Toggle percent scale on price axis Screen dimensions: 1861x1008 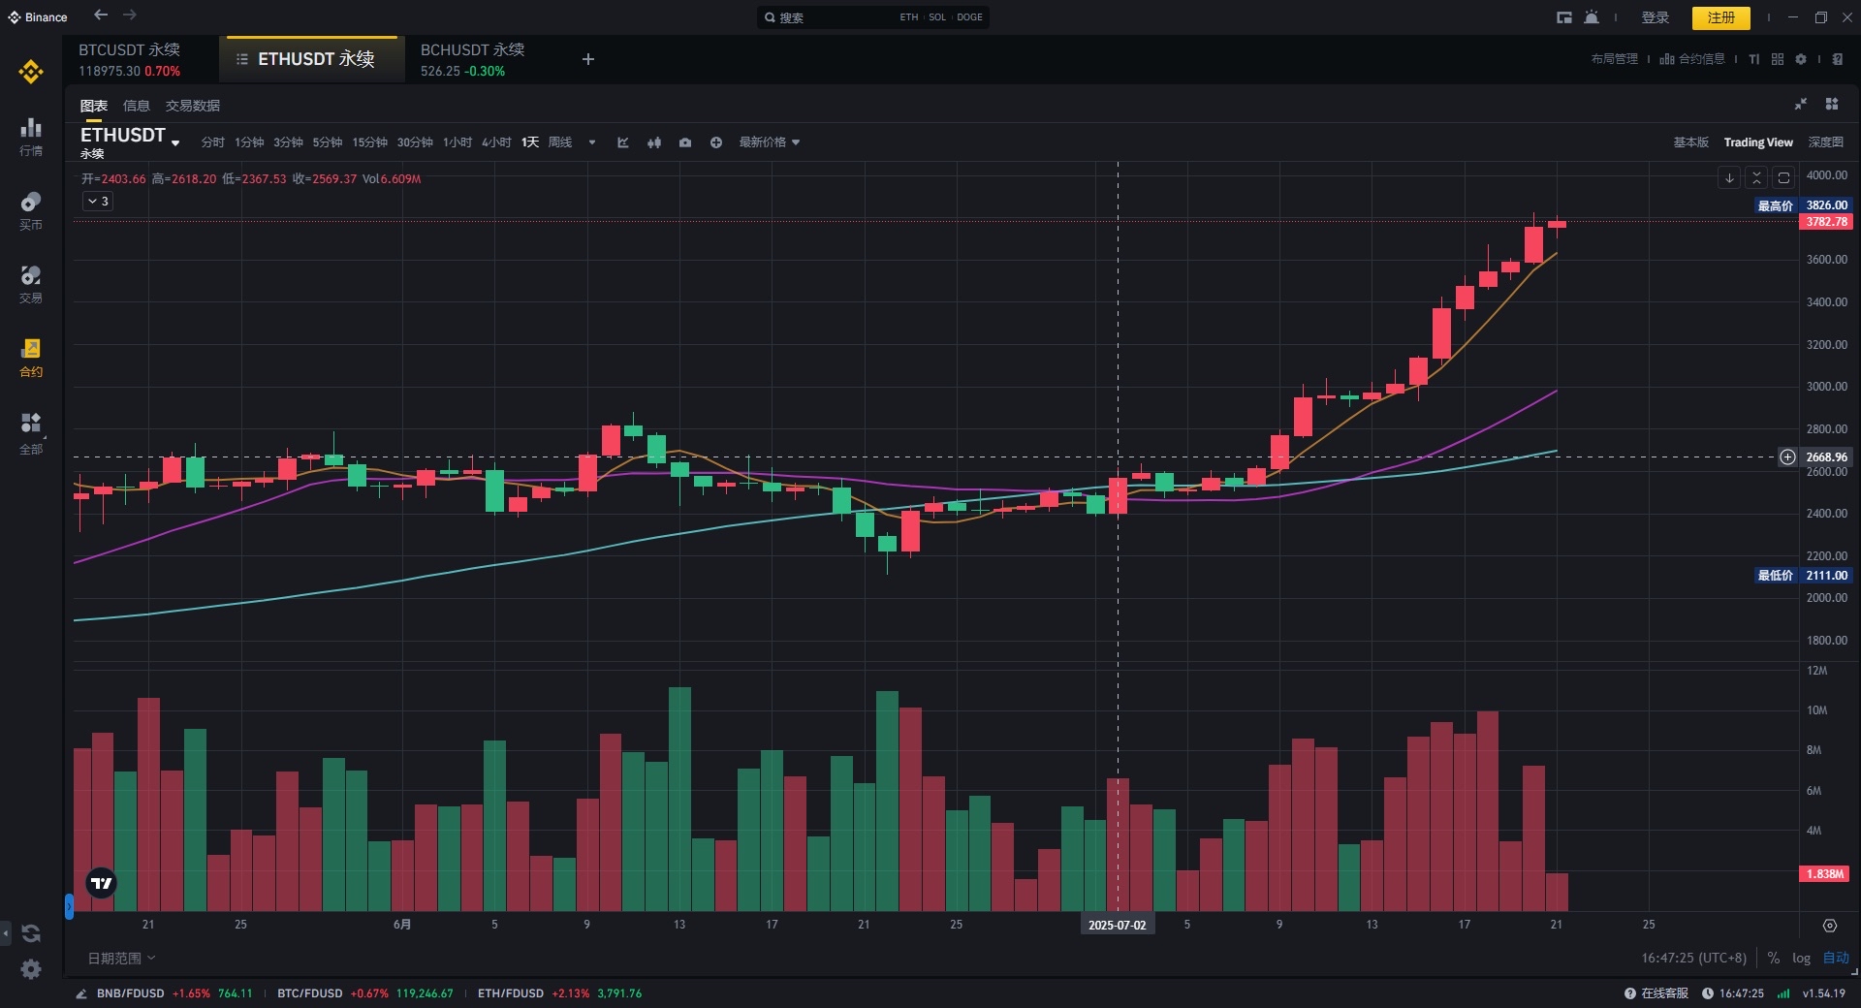click(1773, 958)
